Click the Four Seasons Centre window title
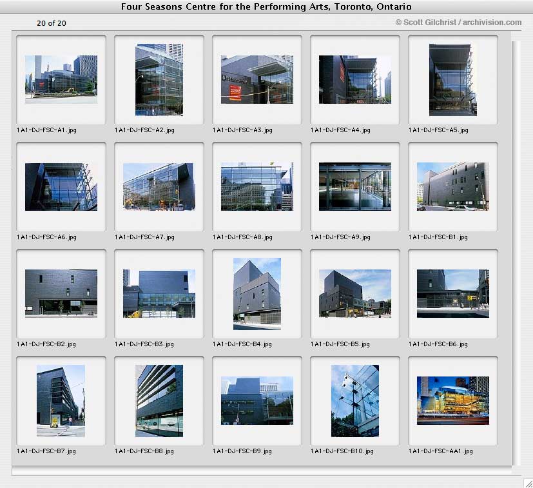 click(x=266, y=6)
